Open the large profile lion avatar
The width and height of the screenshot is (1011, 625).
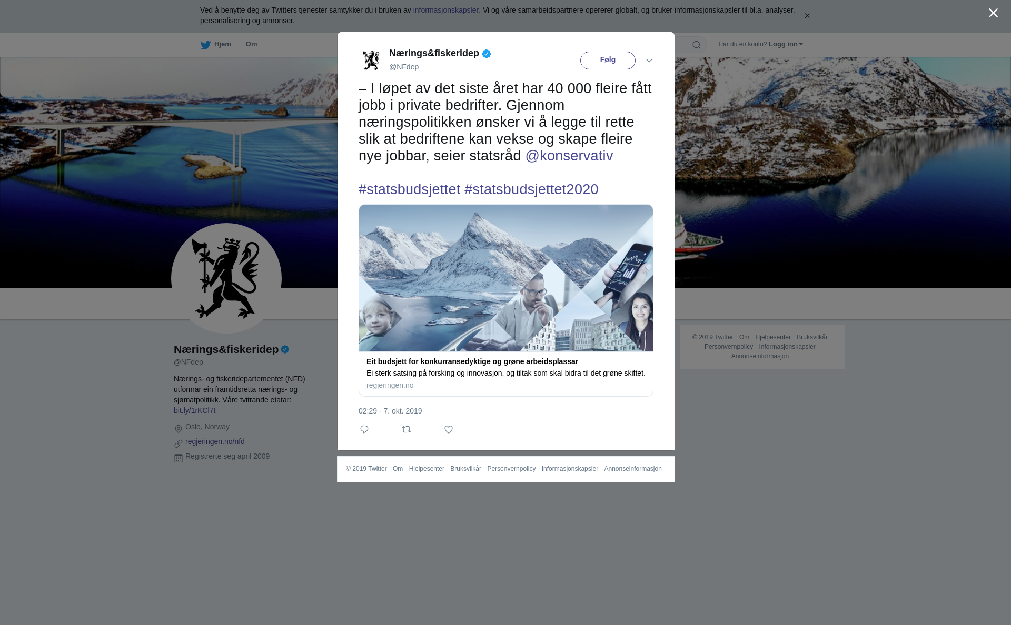tap(226, 278)
